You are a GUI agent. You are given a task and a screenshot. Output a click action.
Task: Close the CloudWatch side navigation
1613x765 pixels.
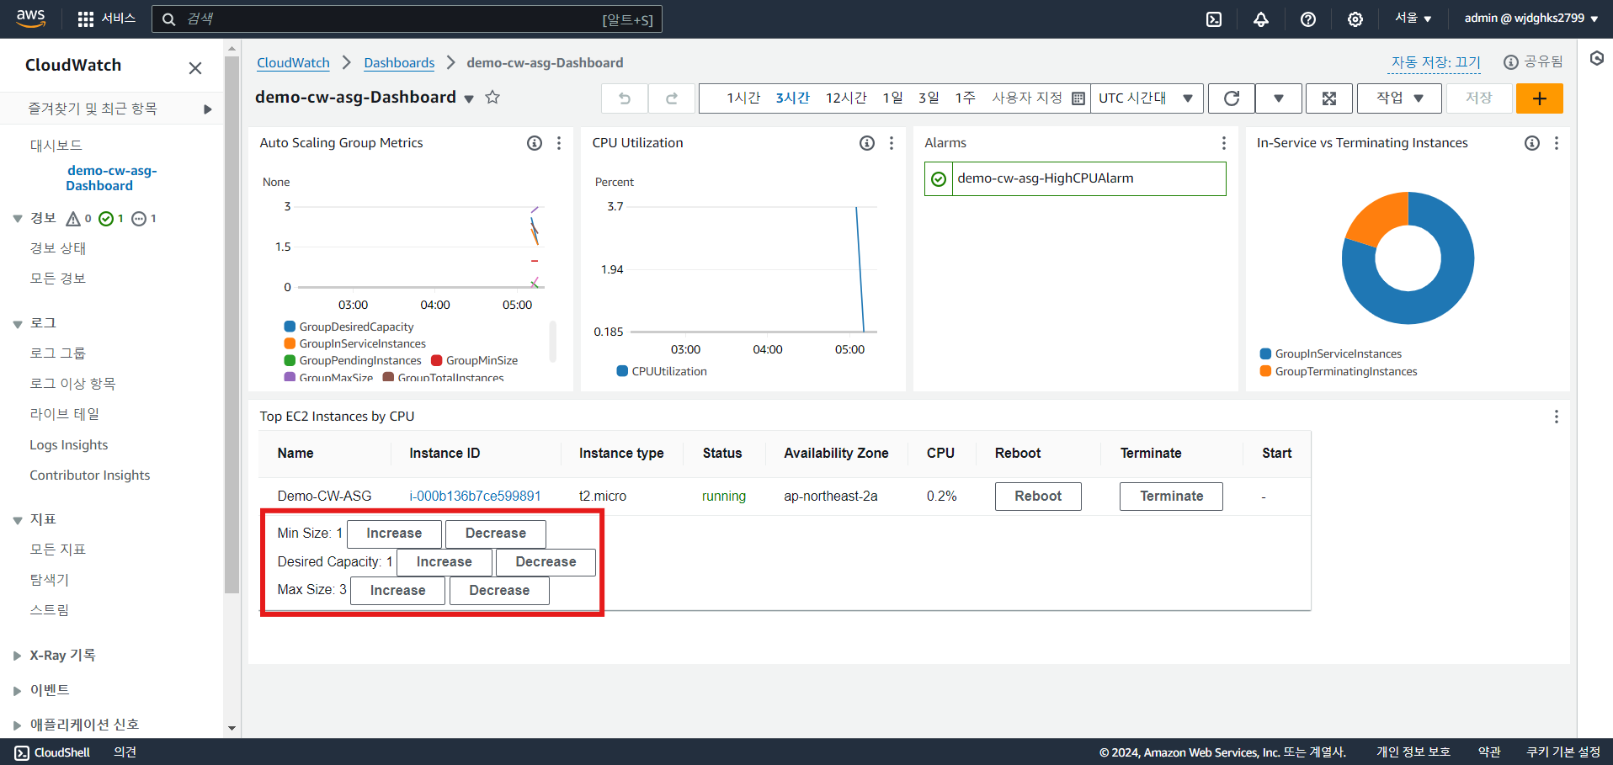point(195,67)
